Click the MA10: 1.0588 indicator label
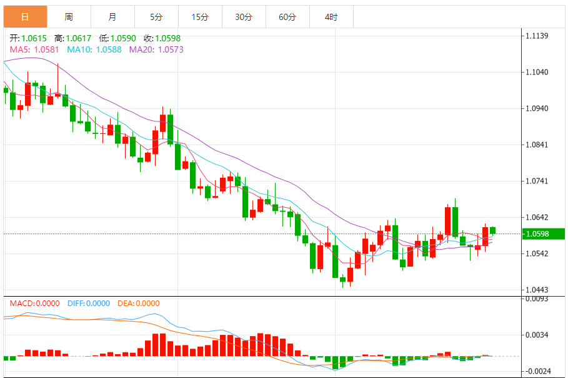Screen dimensions: 568x378 pyautogui.click(x=94, y=49)
